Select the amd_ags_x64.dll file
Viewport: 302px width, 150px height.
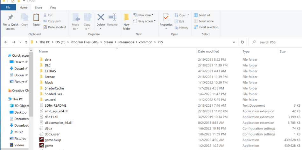click(56, 111)
